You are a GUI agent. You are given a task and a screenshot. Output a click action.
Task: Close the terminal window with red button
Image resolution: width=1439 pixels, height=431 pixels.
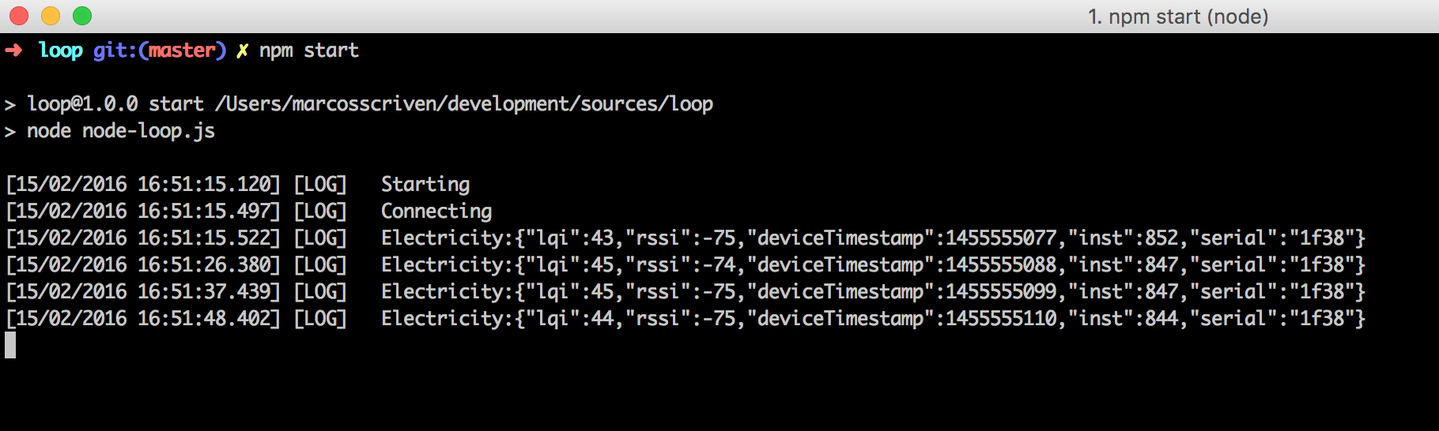[x=19, y=16]
